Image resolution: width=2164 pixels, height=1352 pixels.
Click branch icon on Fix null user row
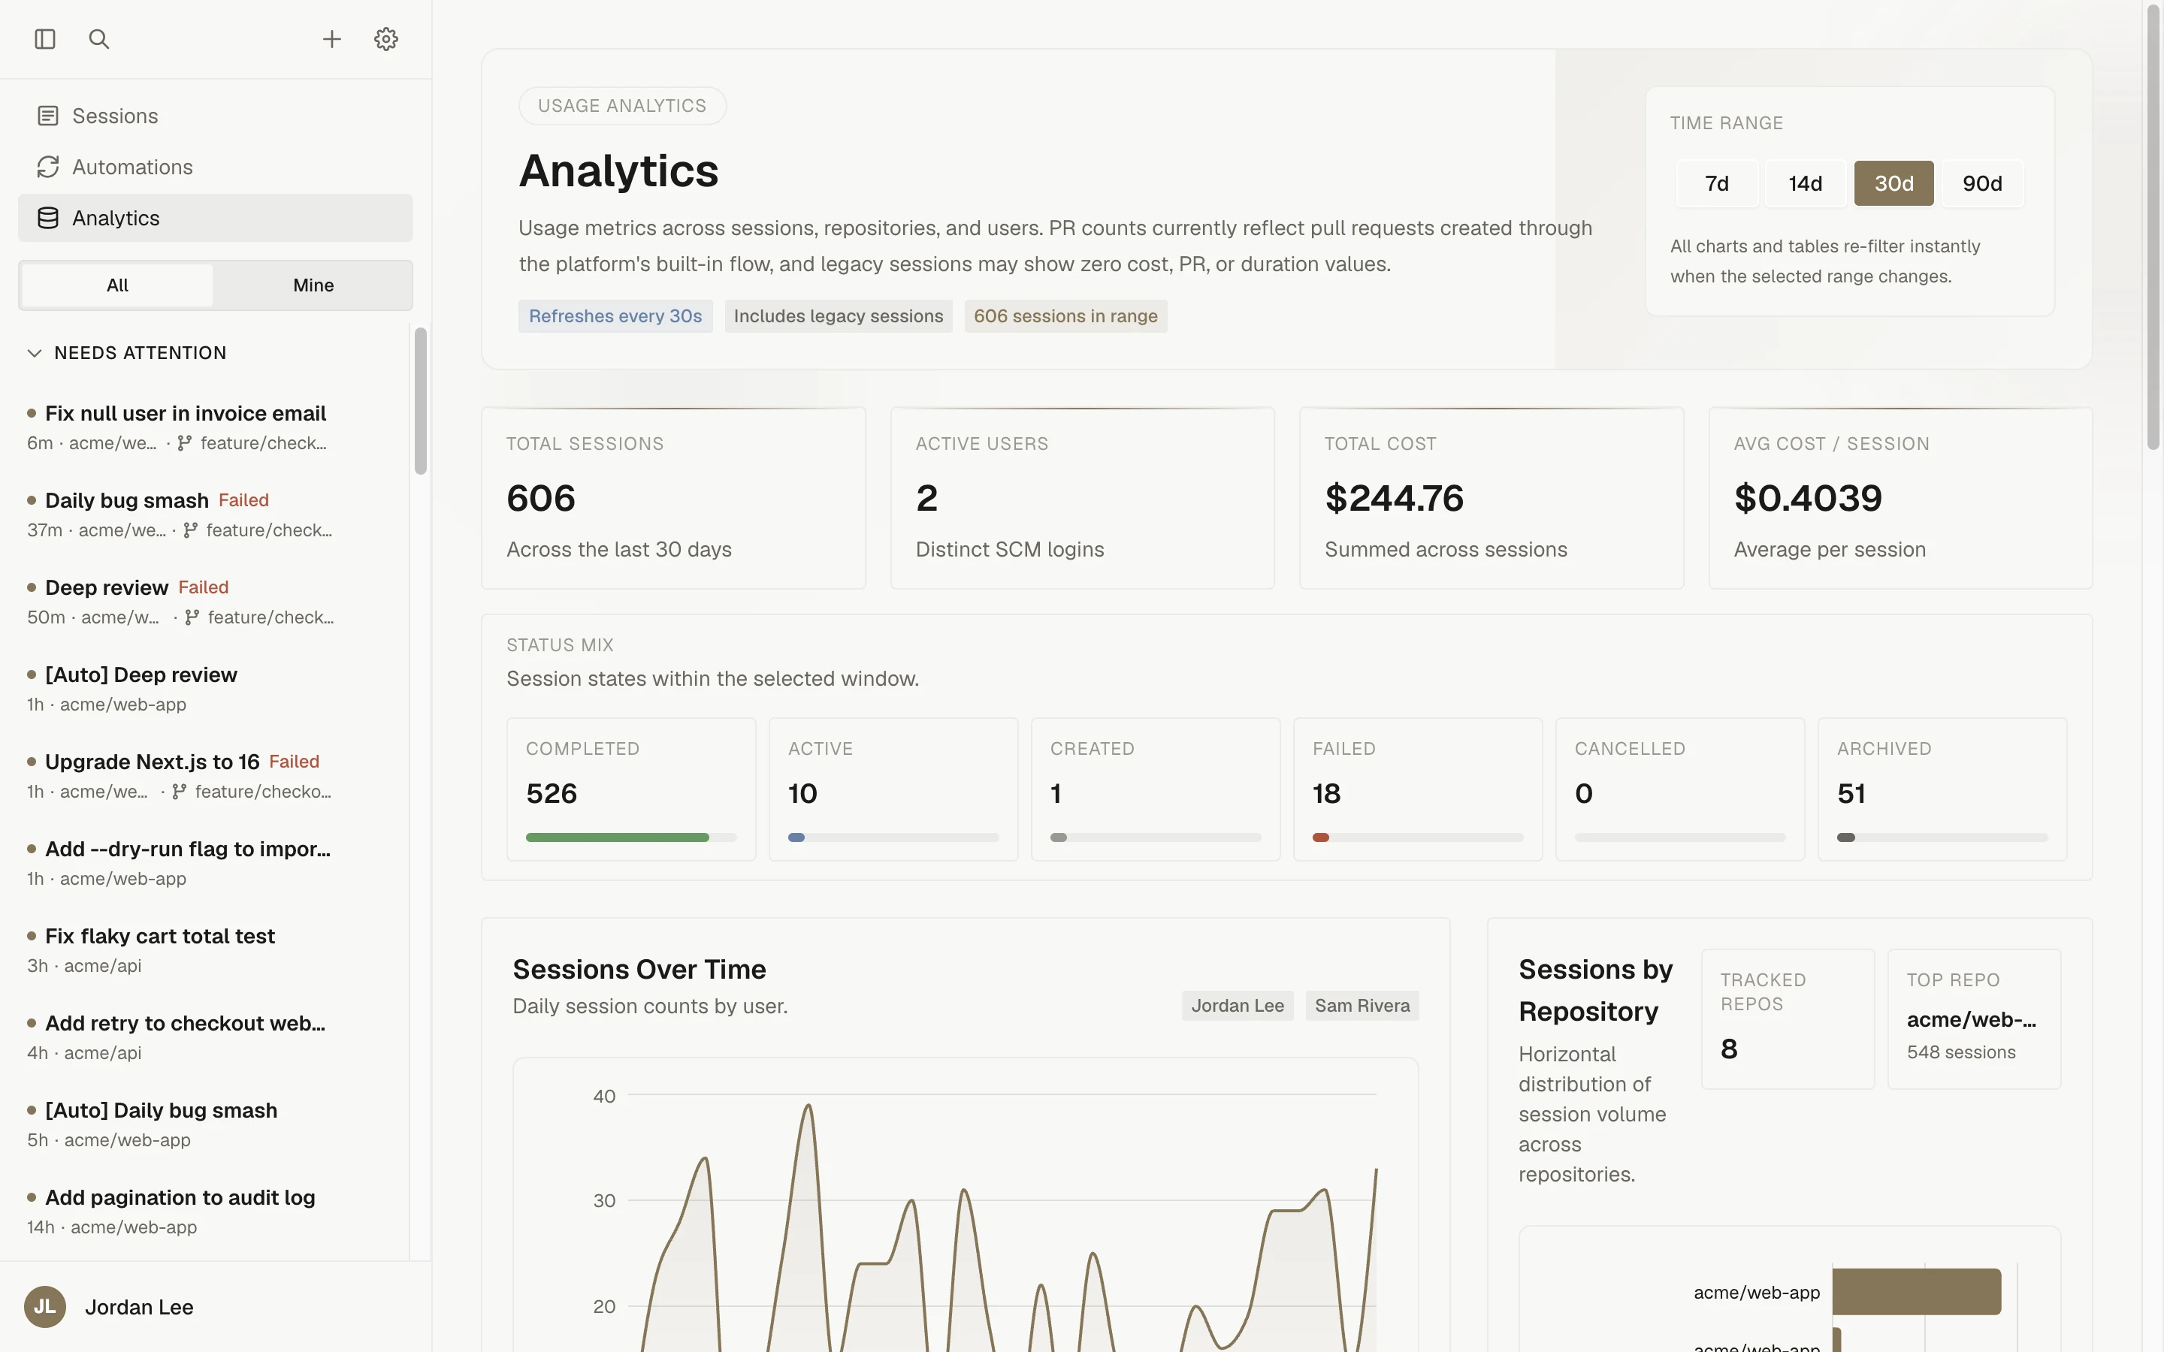tap(184, 442)
